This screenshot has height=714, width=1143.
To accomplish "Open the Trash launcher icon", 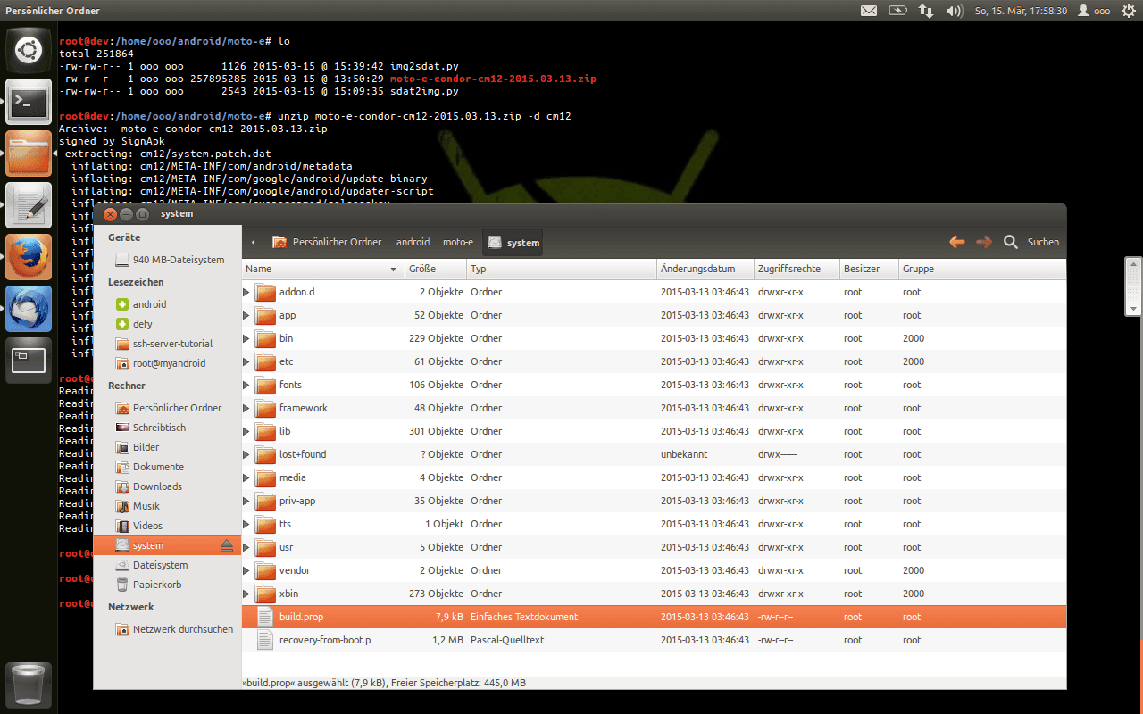I will click(x=29, y=685).
